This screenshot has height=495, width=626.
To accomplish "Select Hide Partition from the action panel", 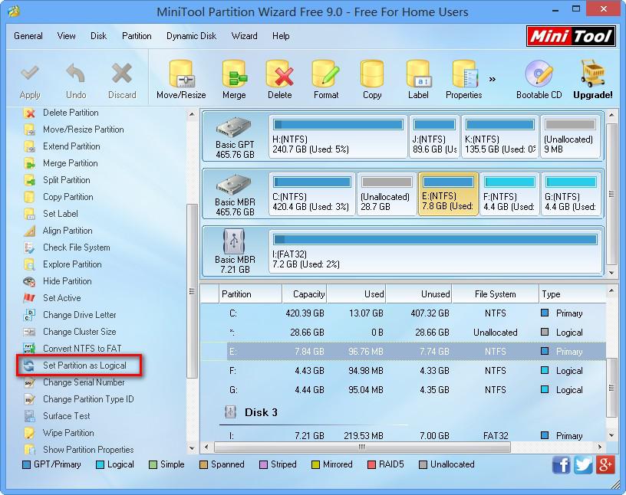I will (x=66, y=281).
